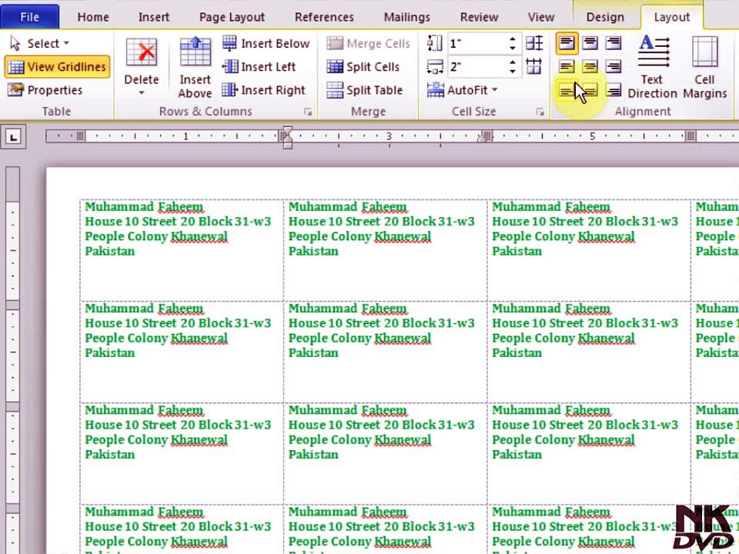The height and width of the screenshot is (554, 739).
Task: Click the Align Bottom Right icon
Action: coord(613,89)
